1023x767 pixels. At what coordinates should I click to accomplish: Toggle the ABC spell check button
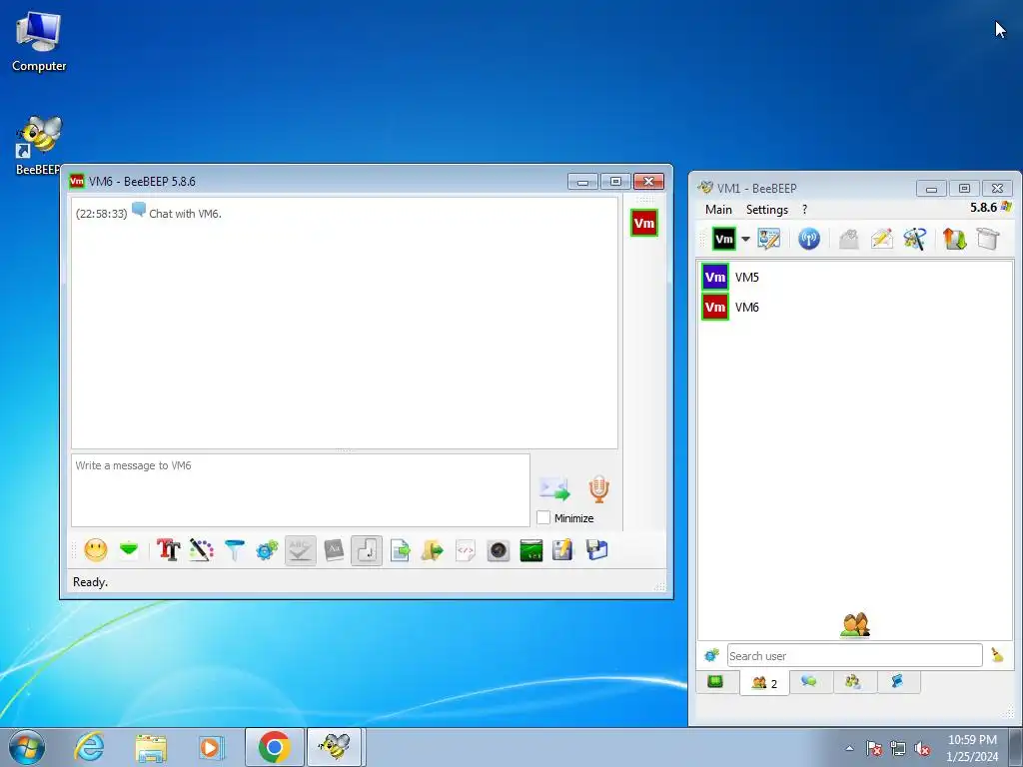tap(301, 550)
